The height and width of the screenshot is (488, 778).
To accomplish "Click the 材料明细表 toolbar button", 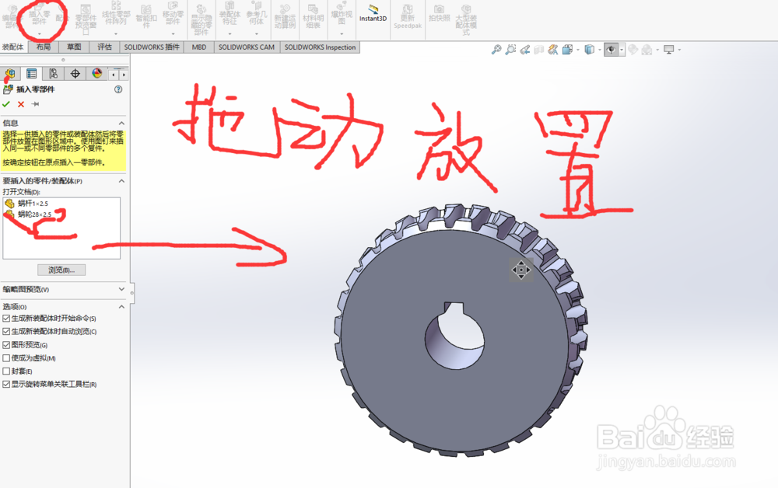I will point(313,16).
